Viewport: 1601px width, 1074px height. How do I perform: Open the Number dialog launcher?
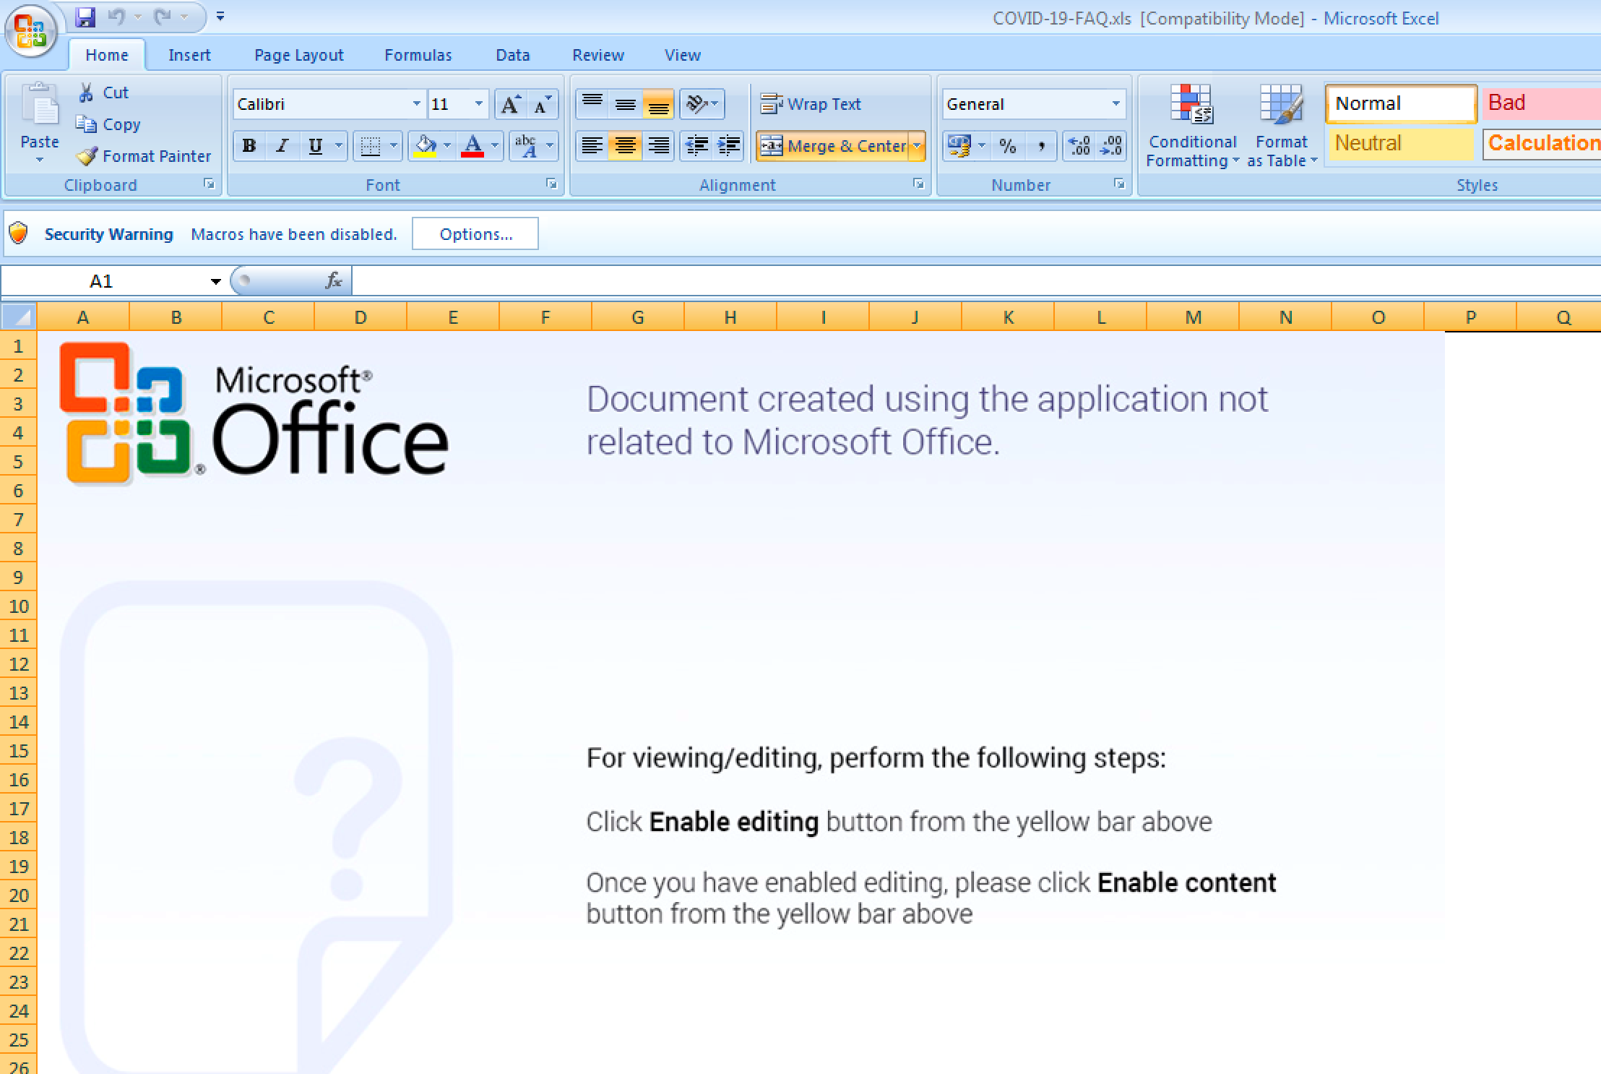pyautogui.click(x=1120, y=184)
